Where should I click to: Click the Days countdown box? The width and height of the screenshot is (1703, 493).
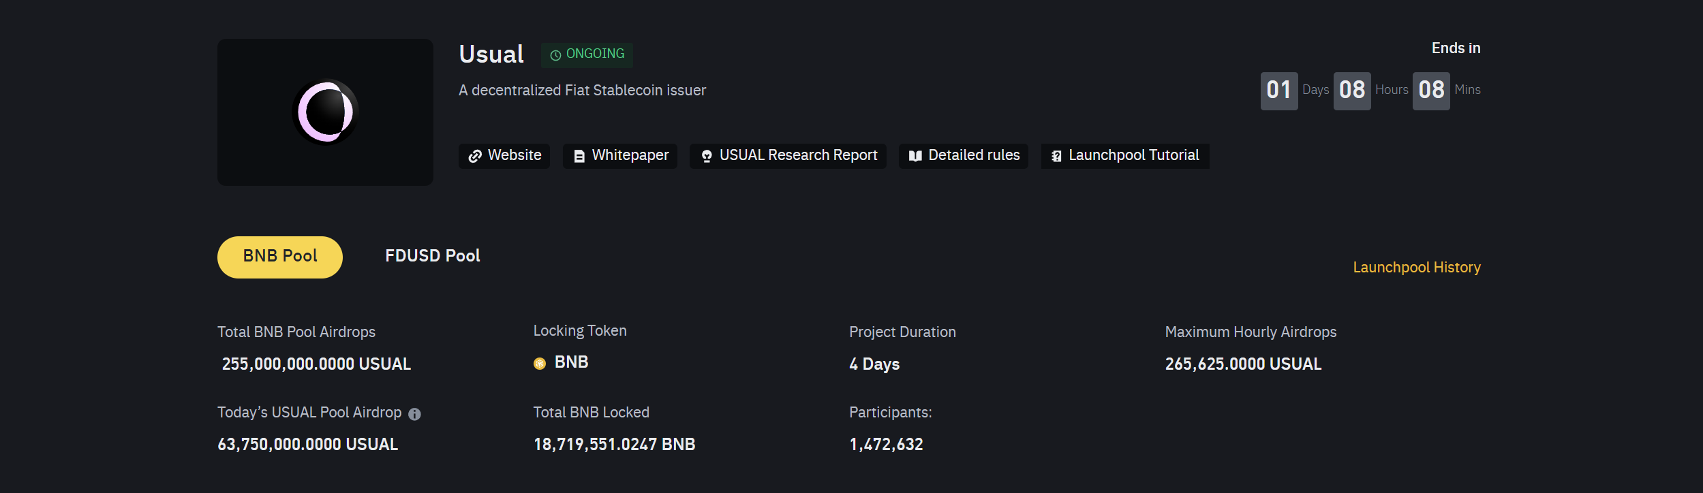(x=1278, y=91)
